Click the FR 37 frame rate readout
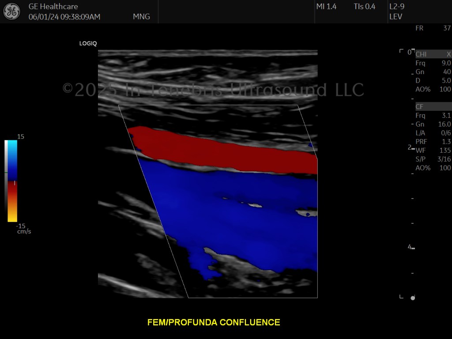The width and height of the screenshot is (452, 339). 433,28
